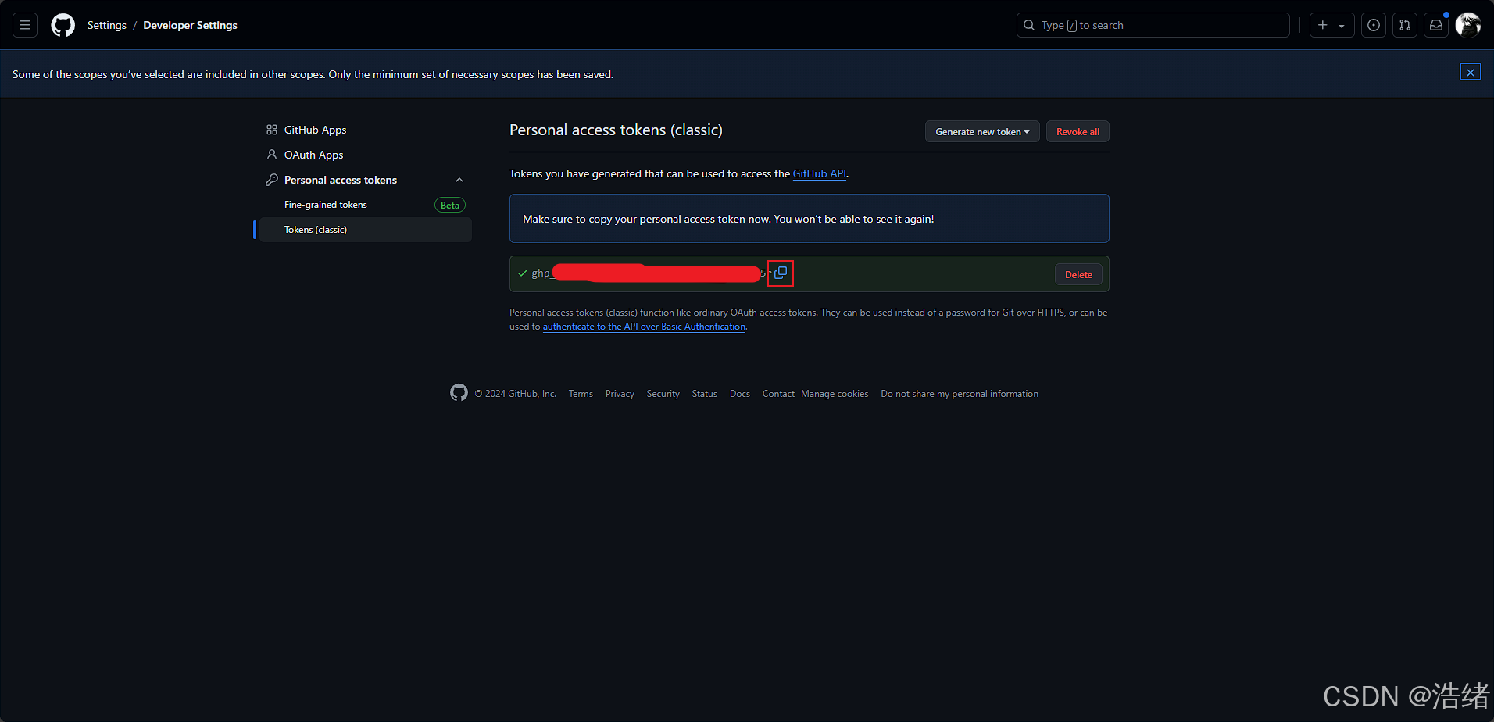Click the footer GitHub logo

tap(459, 393)
